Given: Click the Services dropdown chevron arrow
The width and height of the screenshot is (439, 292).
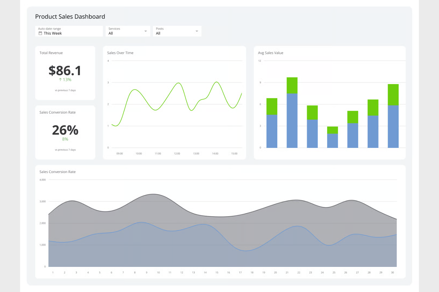Looking at the screenshot, I should coord(146,31).
